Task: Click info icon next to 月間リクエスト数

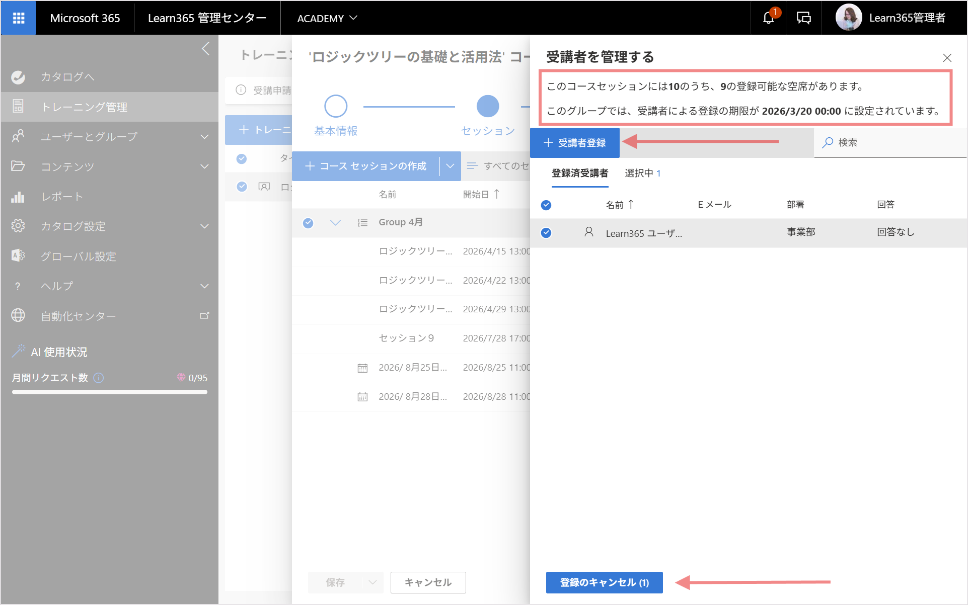Action: click(99, 378)
